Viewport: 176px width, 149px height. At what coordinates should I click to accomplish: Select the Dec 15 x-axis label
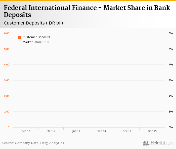tap(152, 131)
